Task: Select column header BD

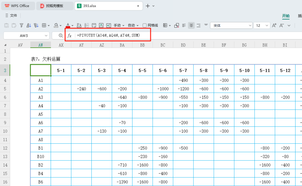Action: click(x=183, y=45)
